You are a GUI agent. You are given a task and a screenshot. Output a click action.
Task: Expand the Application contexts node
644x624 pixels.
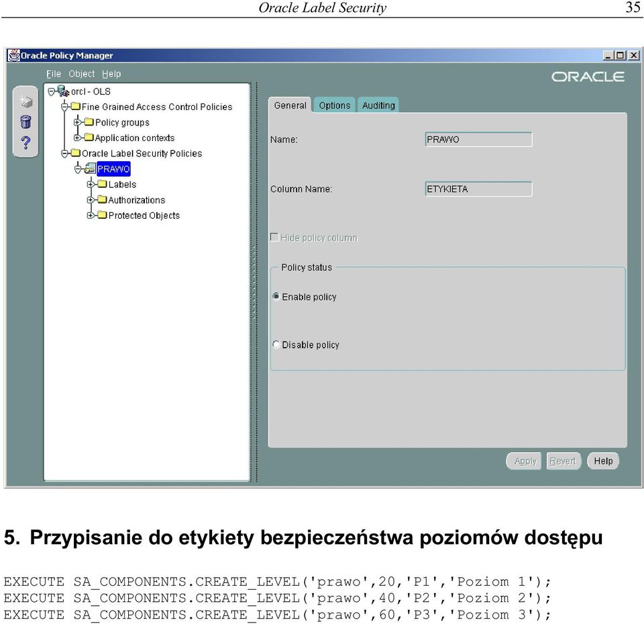(77, 137)
